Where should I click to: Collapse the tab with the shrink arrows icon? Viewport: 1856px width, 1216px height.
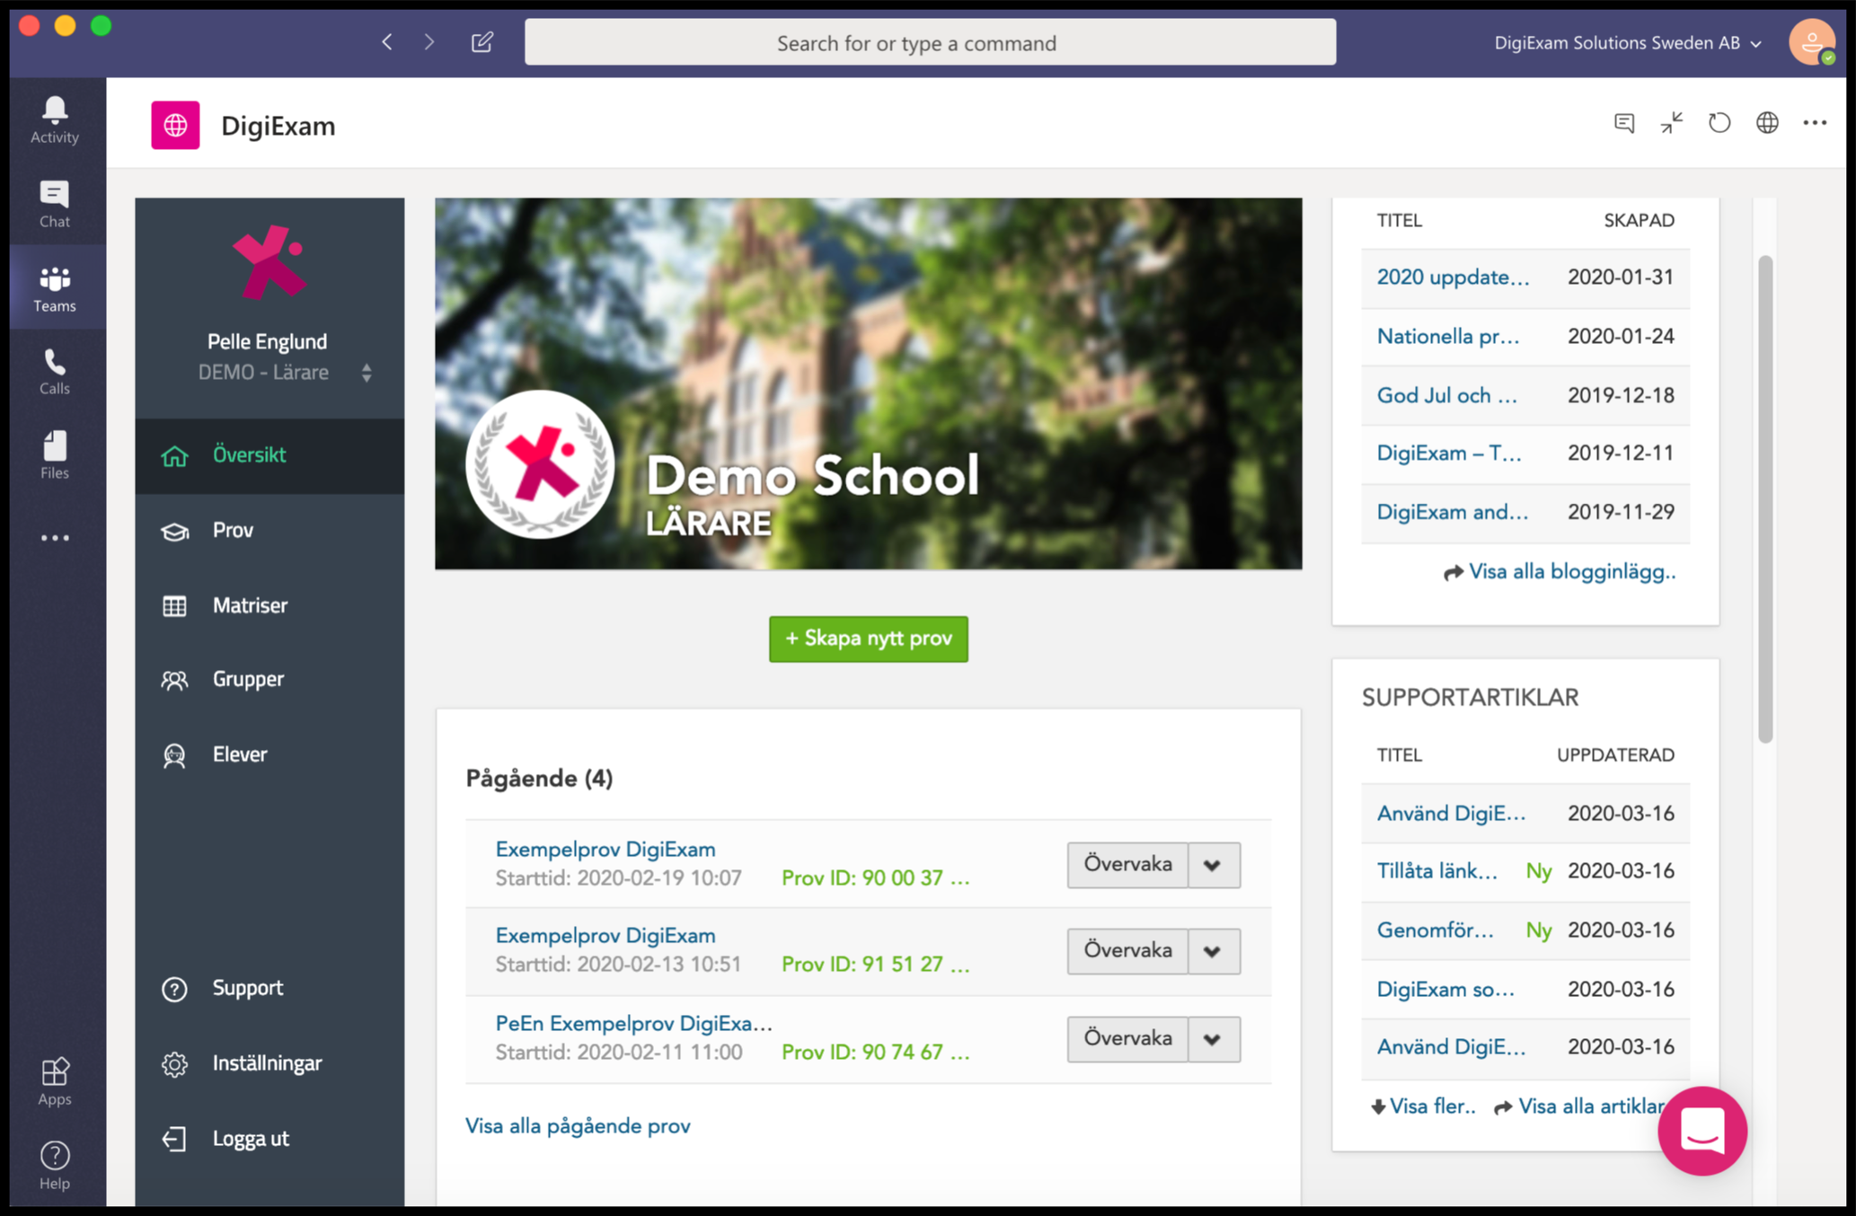(1672, 123)
